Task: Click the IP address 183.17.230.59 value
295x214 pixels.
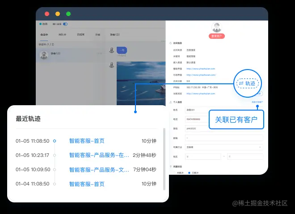Action: click(194, 87)
